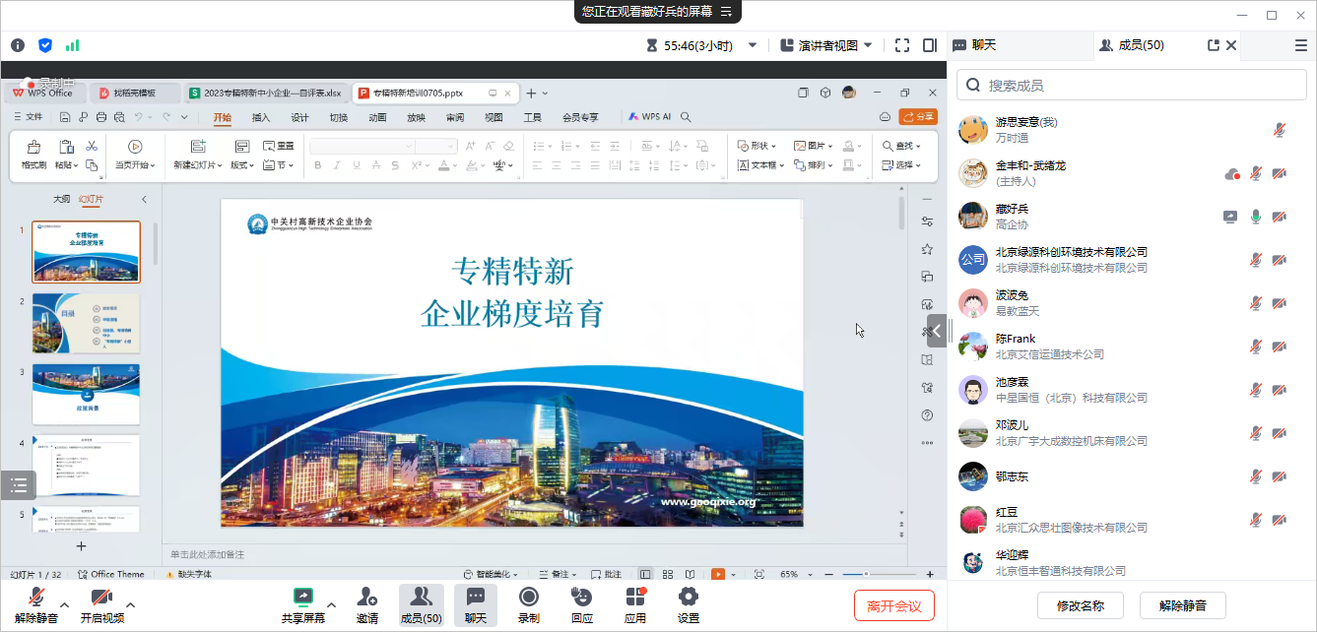
Task: Click New Slide icon in WPS ribbon
Action: click(197, 147)
